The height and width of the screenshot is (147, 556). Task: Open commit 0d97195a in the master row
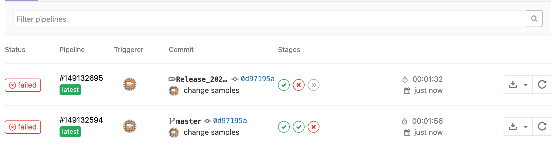click(230, 121)
